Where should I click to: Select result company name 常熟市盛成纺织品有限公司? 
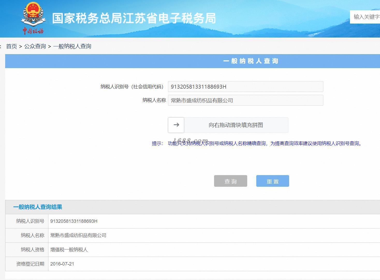[78, 235]
